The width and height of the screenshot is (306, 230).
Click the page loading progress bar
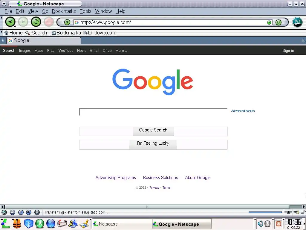click(265, 212)
